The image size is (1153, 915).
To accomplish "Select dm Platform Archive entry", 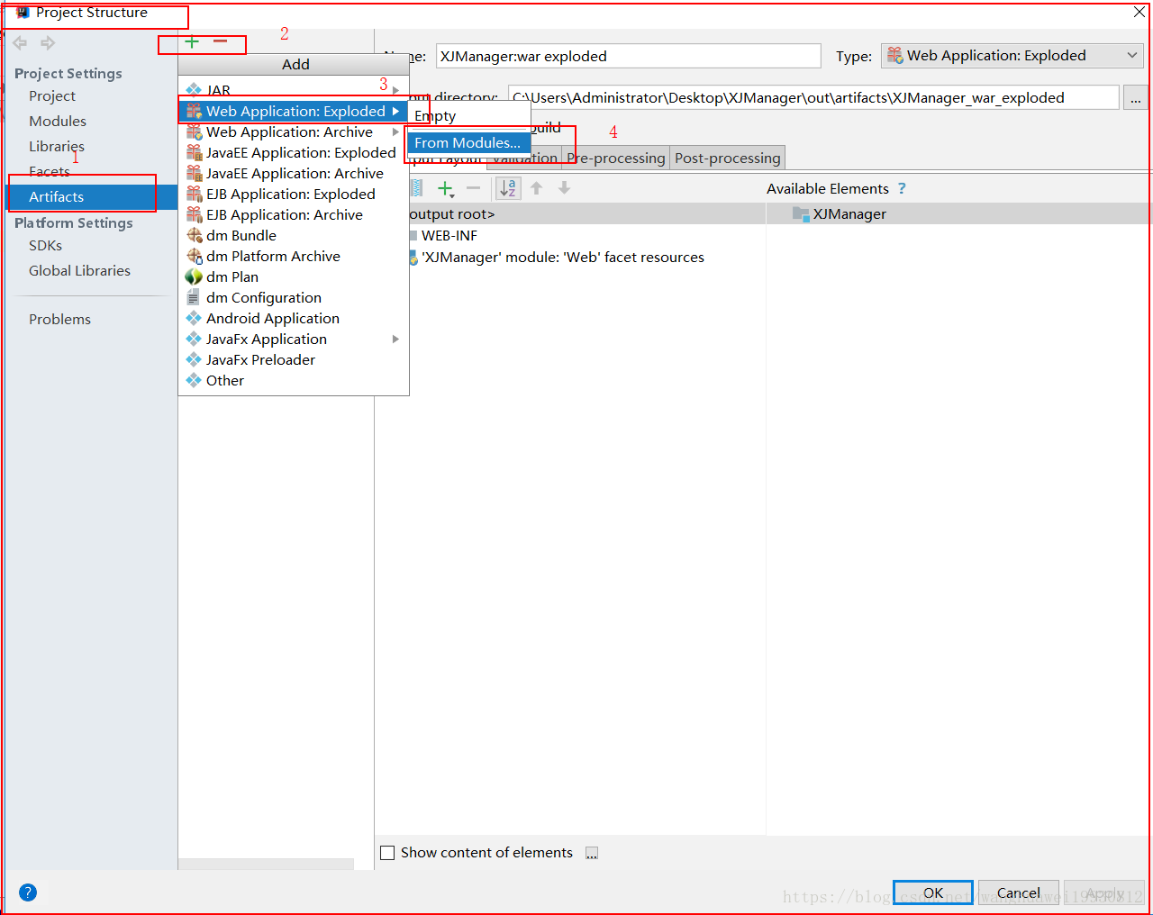I will click(294, 256).
